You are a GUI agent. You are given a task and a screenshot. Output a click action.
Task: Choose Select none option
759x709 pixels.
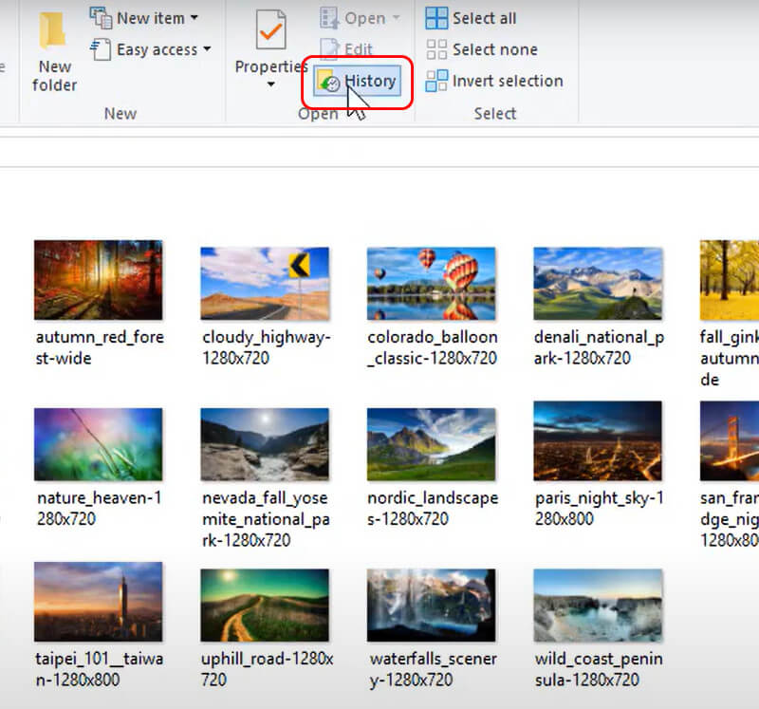coord(481,49)
